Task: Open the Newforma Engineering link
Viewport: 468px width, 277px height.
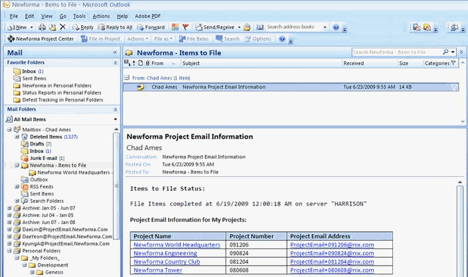Action: pyautogui.click(x=165, y=253)
